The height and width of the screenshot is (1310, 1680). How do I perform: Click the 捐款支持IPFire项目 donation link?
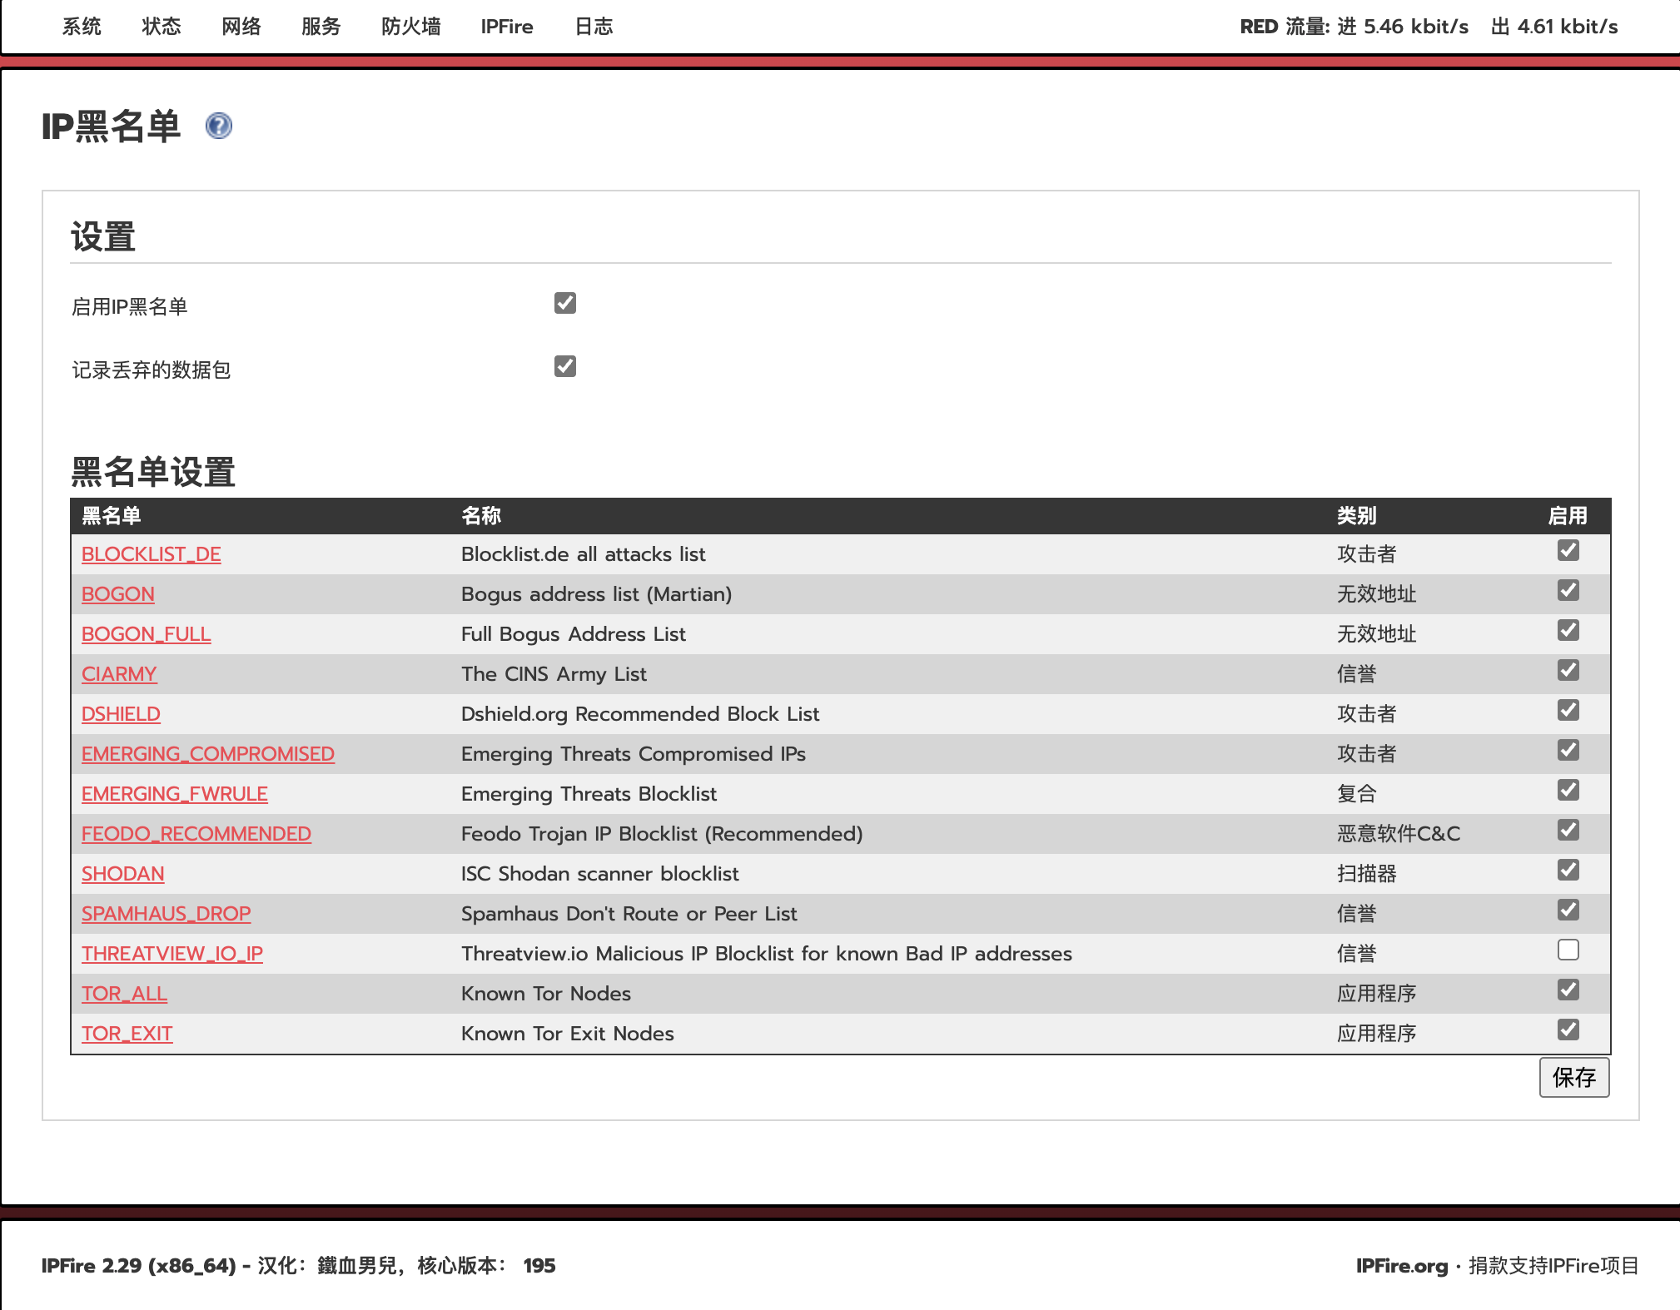click(1553, 1266)
